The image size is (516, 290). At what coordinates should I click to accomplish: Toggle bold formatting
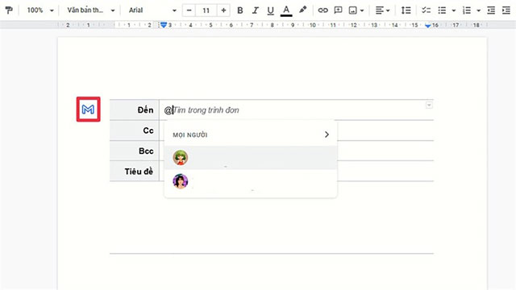coord(240,10)
